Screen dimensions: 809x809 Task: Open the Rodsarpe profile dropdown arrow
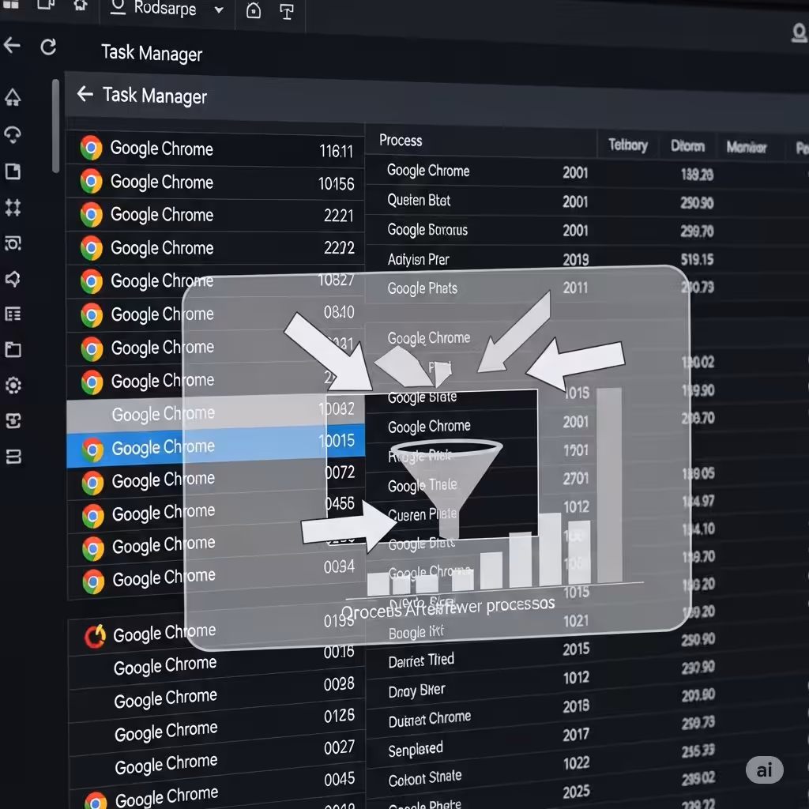click(219, 9)
